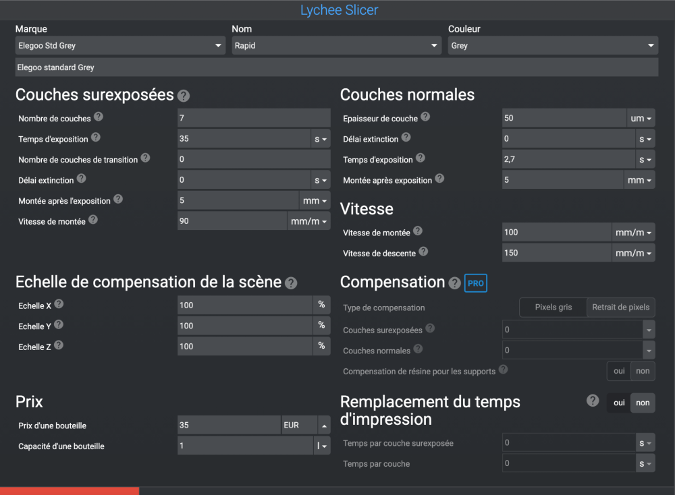
Task: Open the Marque dropdown showing Elegoo Std Grey
Action: pyautogui.click(x=120, y=46)
